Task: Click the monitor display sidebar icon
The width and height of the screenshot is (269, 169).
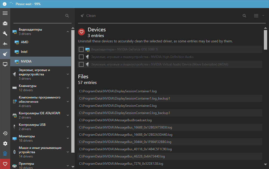Action: pos(5,64)
